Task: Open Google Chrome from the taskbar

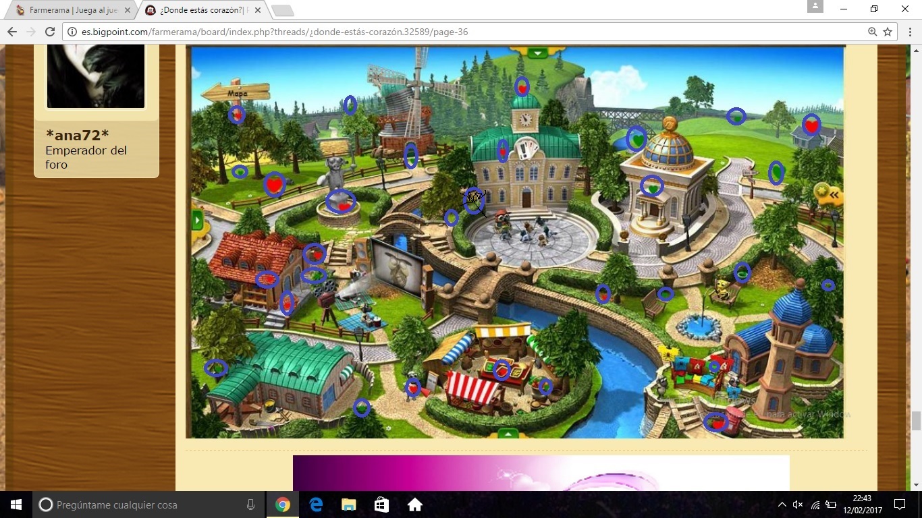Action: point(283,505)
